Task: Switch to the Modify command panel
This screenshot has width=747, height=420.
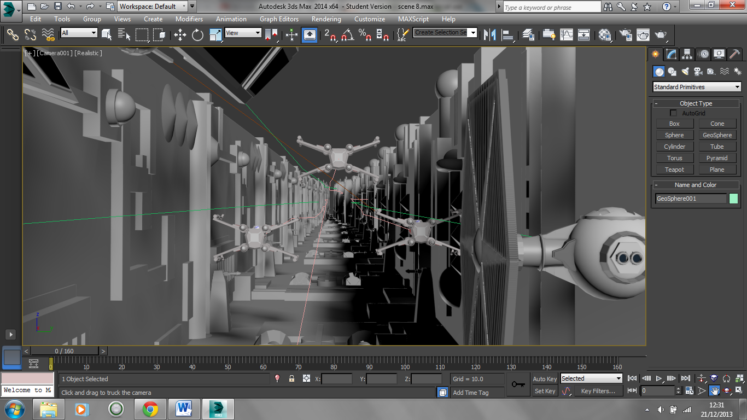Action: [x=672, y=54]
